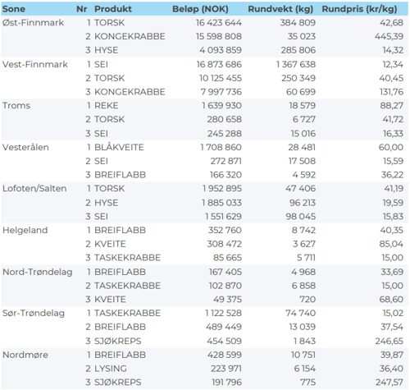This screenshot has width=410, height=390.
Task: Select the price value 445,39
Action: (389, 36)
